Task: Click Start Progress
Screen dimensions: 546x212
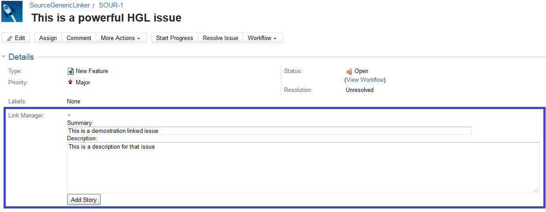Action: coord(174,38)
